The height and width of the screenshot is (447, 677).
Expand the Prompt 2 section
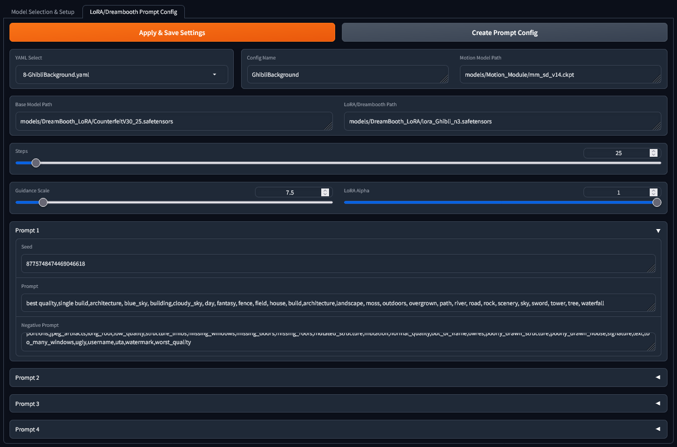coord(658,378)
